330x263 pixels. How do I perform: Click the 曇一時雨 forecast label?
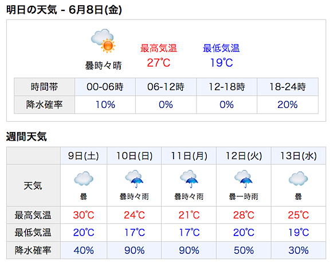click(x=243, y=196)
